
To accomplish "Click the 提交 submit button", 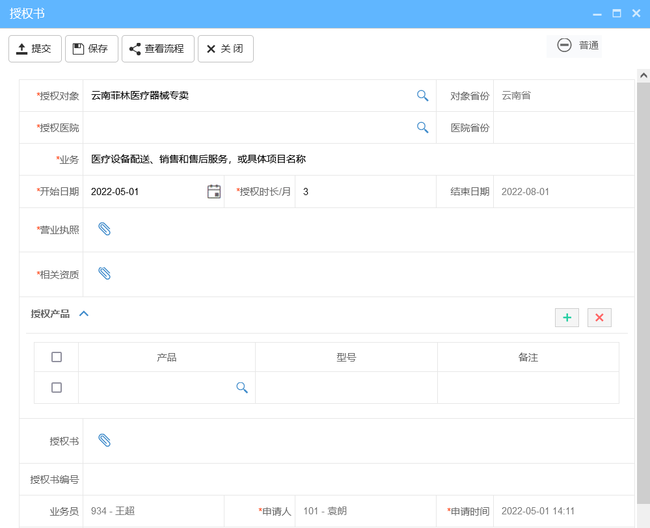I will (34, 48).
